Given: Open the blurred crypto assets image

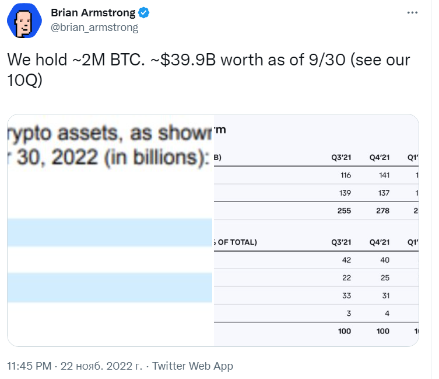Looking at the screenshot, I should click(110, 230).
